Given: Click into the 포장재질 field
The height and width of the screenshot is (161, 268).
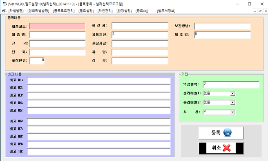Looking at the screenshot, I should click(x=140, y=44).
